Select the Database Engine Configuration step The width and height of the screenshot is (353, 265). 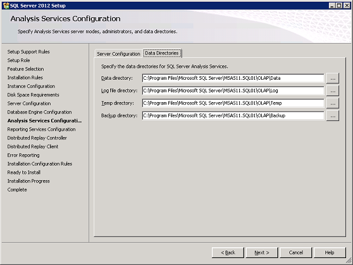pyautogui.click(x=40, y=112)
